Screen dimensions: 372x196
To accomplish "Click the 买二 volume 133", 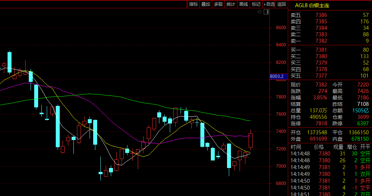I will 364,56.
